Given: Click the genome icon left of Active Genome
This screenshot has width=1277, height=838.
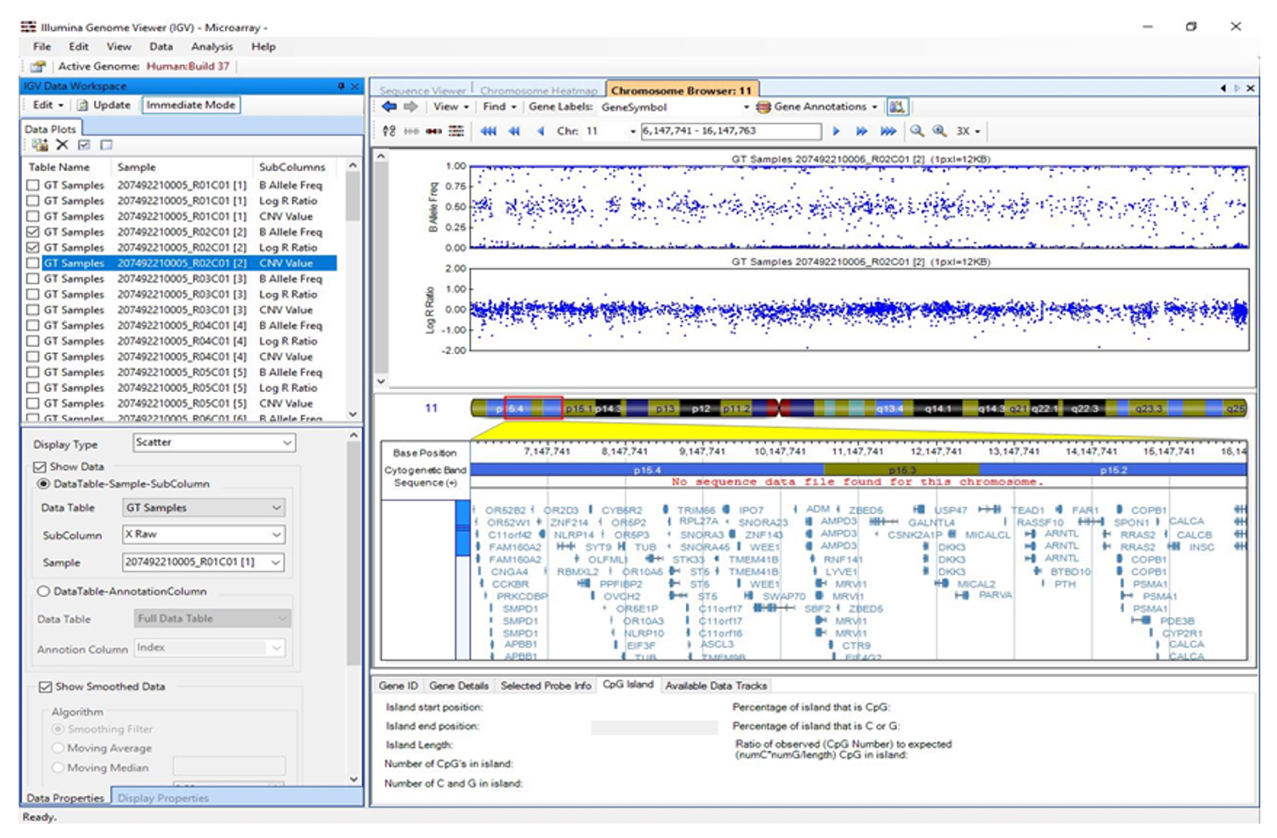Looking at the screenshot, I should pyautogui.click(x=38, y=66).
